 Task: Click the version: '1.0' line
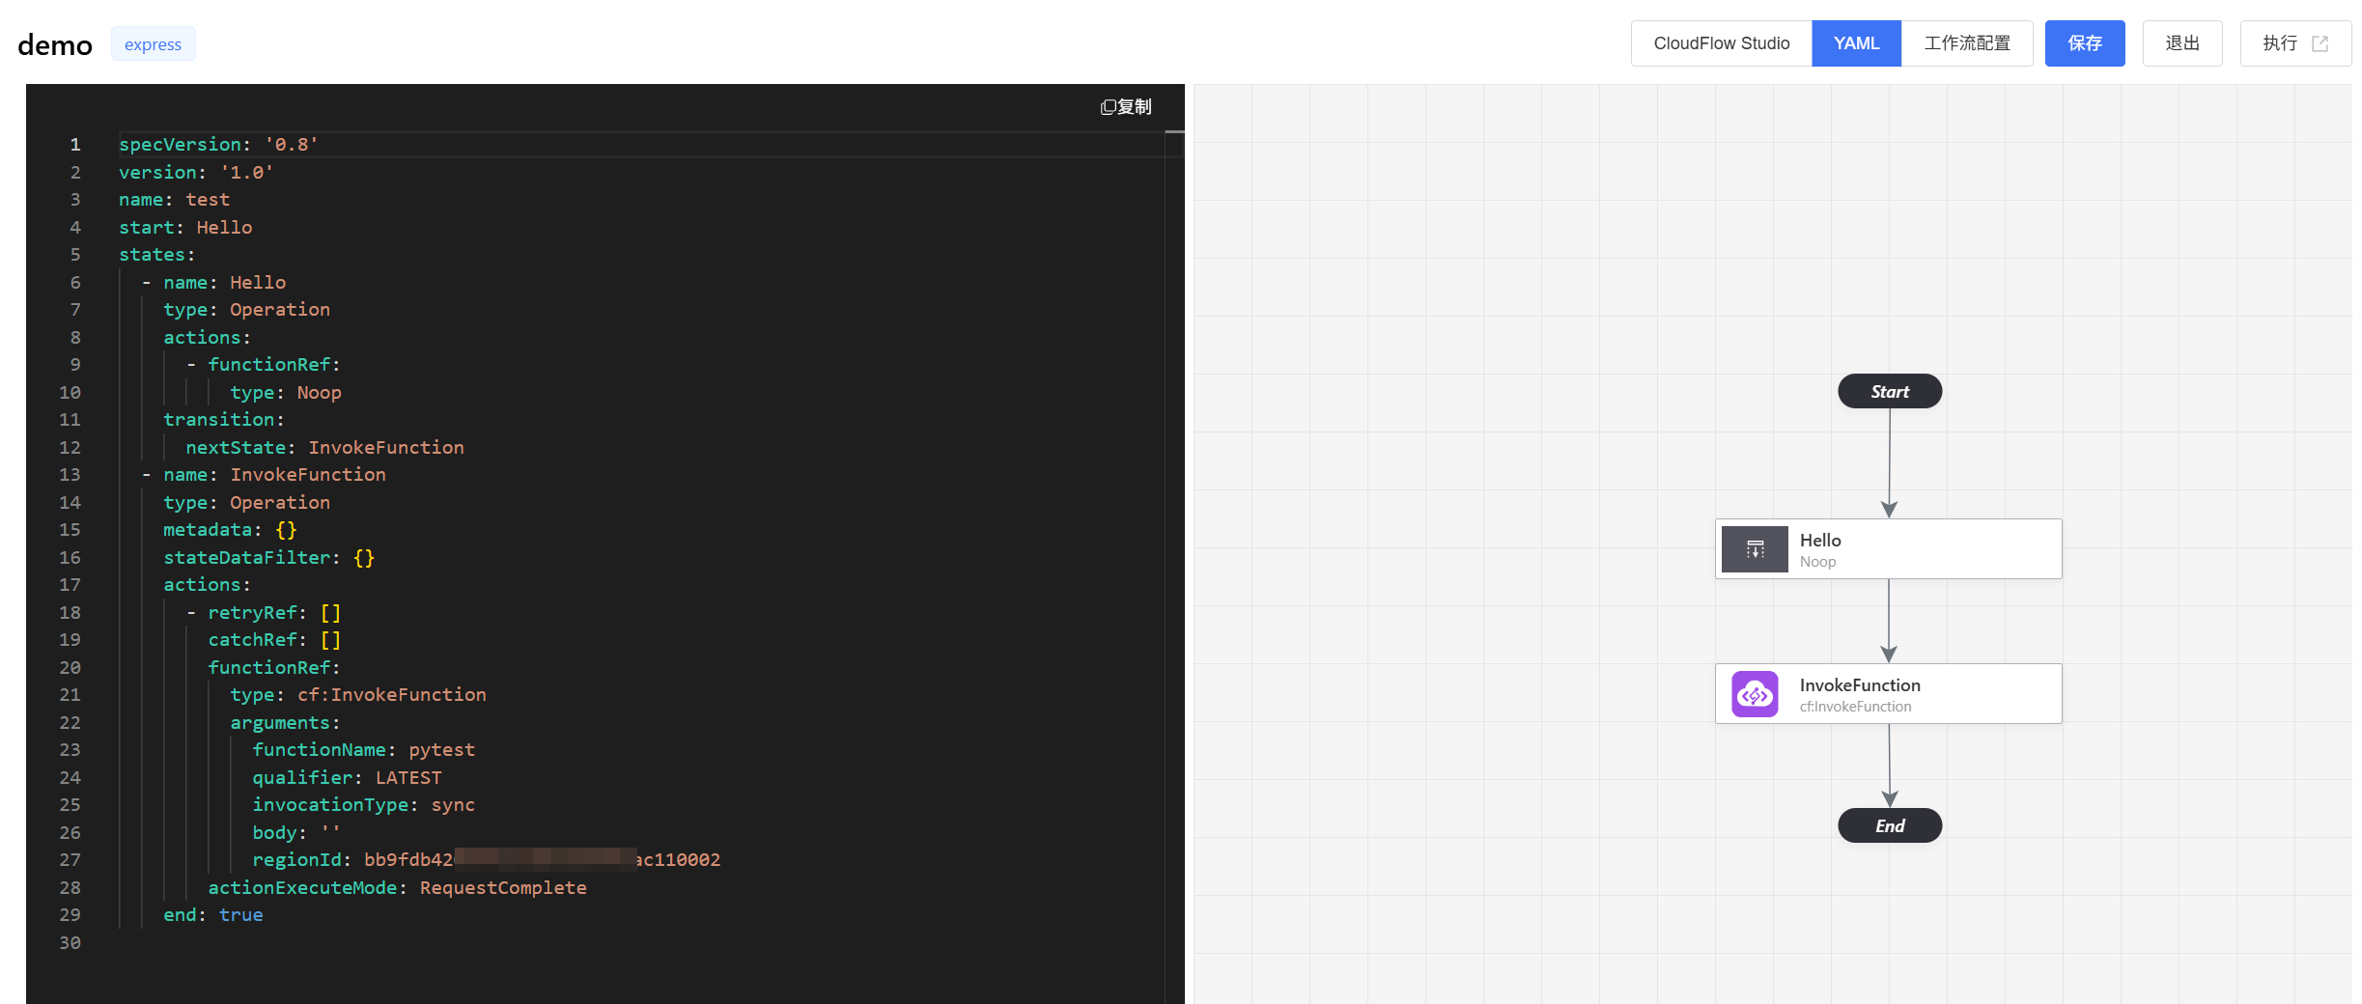[x=196, y=172]
